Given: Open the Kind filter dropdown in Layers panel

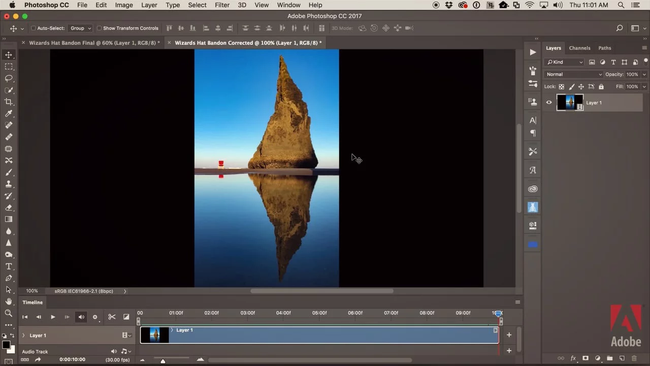Looking at the screenshot, I should point(564,62).
